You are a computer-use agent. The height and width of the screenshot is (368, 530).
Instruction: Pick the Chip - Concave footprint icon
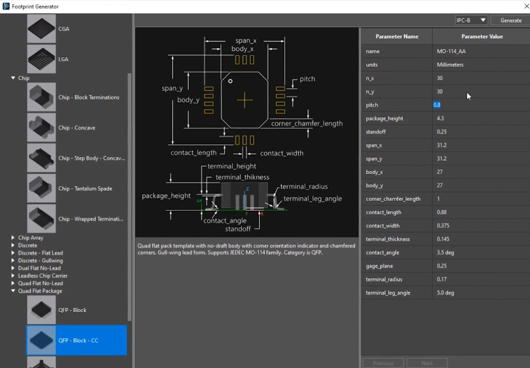[41, 128]
